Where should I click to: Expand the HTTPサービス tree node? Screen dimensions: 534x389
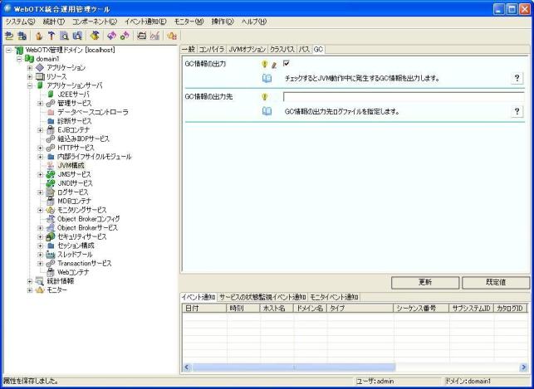coord(40,148)
